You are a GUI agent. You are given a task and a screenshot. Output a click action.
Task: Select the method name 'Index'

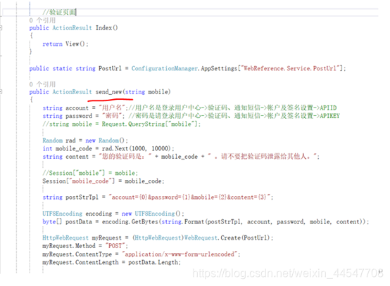[x=103, y=28]
